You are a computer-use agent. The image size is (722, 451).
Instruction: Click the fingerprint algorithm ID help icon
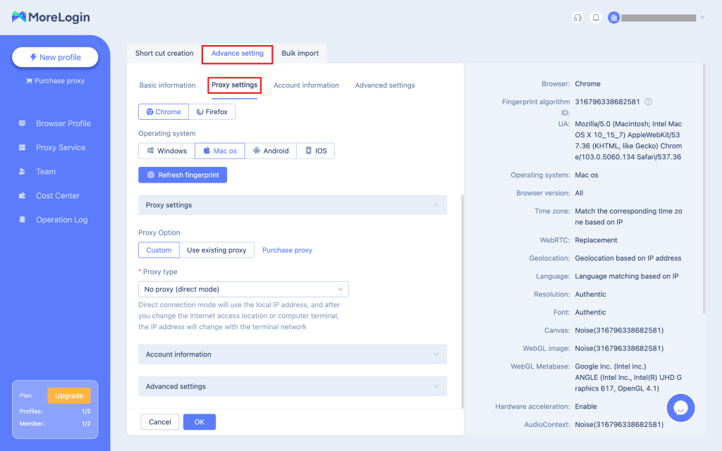(x=649, y=101)
